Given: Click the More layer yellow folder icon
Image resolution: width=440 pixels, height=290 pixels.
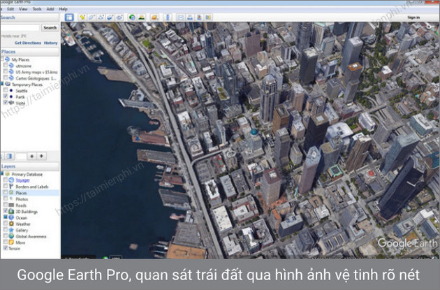Looking at the screenshot, I should 11,242.
